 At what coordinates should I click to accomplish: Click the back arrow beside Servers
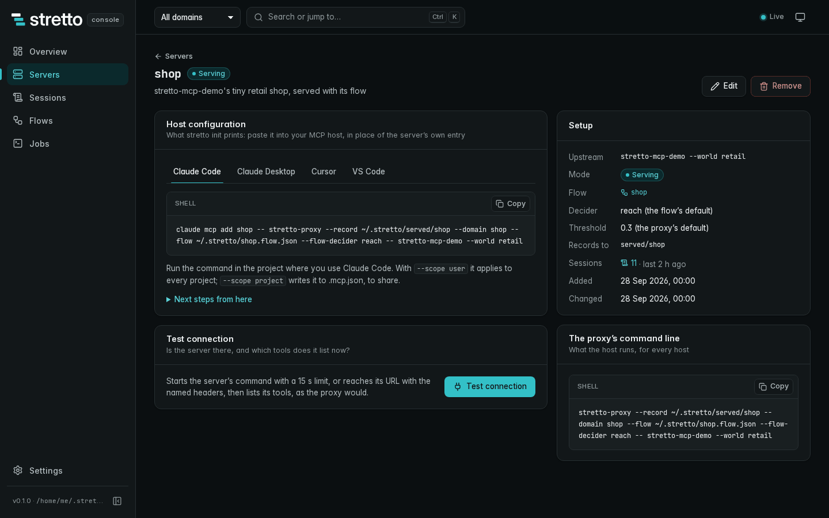coord(158,56)
